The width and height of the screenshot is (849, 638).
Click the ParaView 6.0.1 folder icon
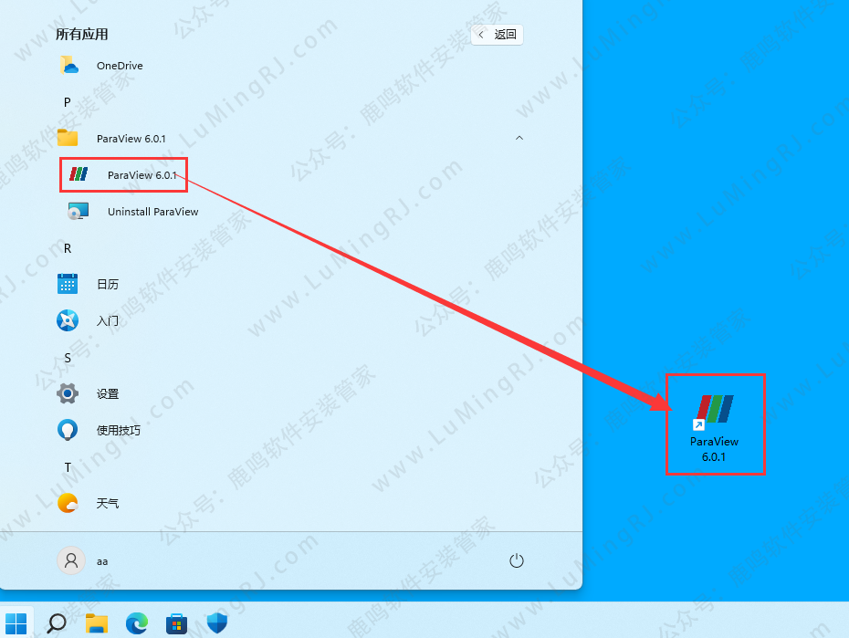tap(68, 138)
